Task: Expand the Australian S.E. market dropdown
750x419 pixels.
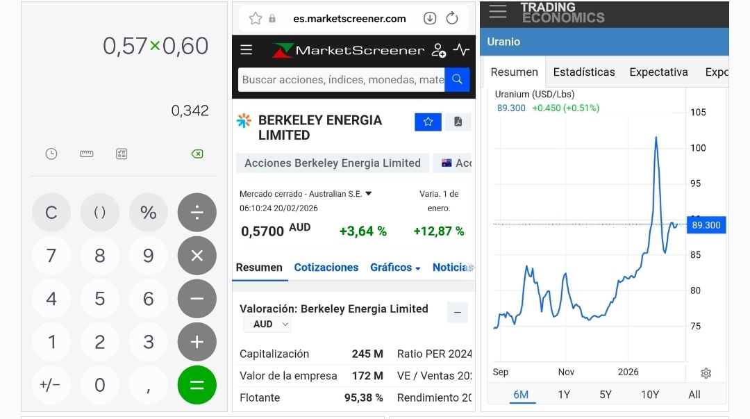Action: [x=369, y=194]
